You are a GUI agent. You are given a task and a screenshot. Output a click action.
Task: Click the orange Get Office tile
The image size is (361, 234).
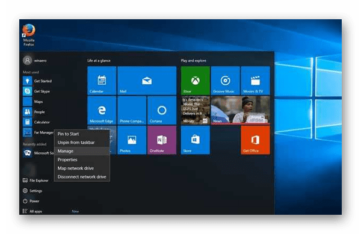pyautogui.click(x=255, y=140)
